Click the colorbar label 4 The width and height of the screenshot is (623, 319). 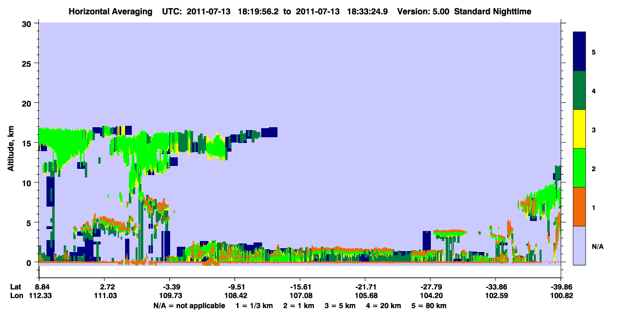pos(594,91)
